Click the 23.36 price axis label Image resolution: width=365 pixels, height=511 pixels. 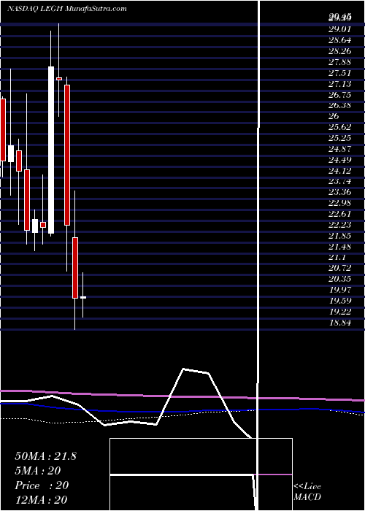pyautogui.click(x=339, y=192)
